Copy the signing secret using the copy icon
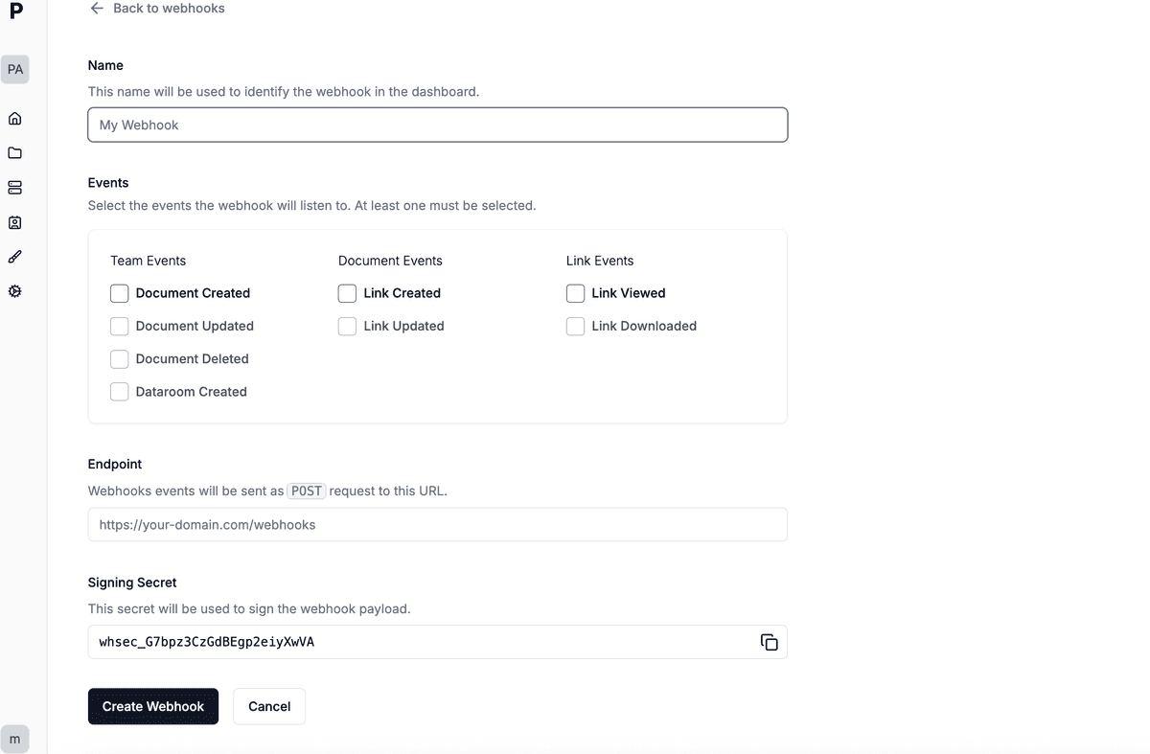The image size is (1150, 754). pyautogui.click(x=770, y=642)
